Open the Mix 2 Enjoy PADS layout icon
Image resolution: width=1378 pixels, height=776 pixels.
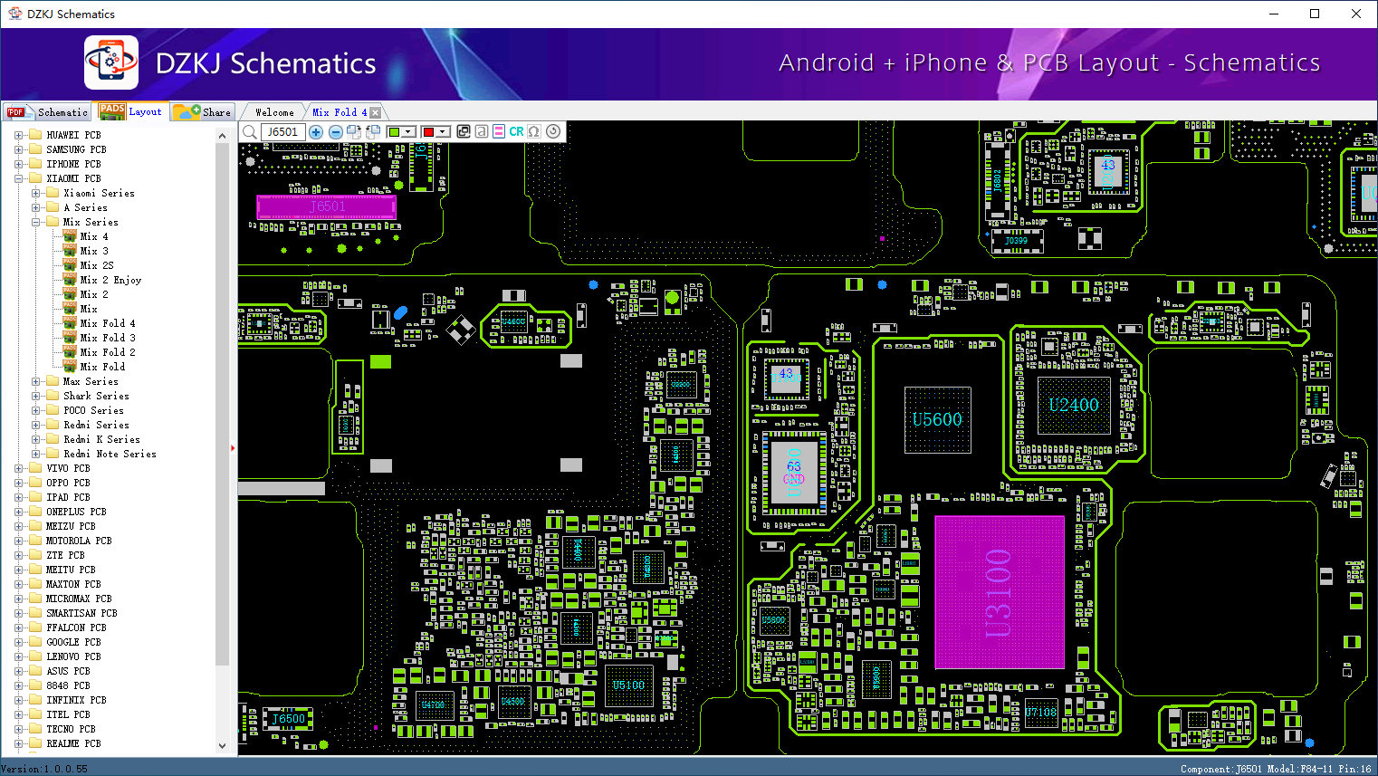(70, 280)
